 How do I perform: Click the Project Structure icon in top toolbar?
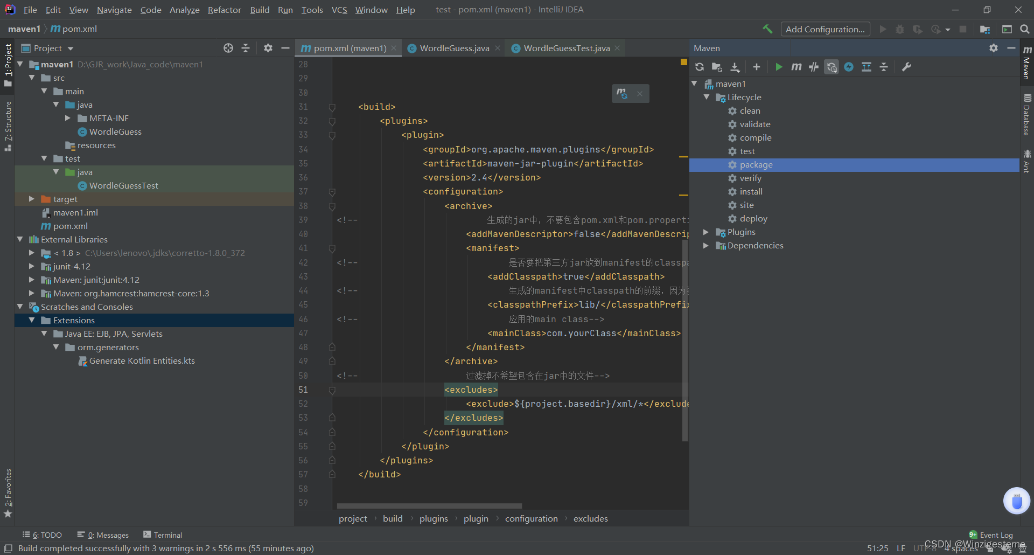pyautogui.click(x=985, y=29)
